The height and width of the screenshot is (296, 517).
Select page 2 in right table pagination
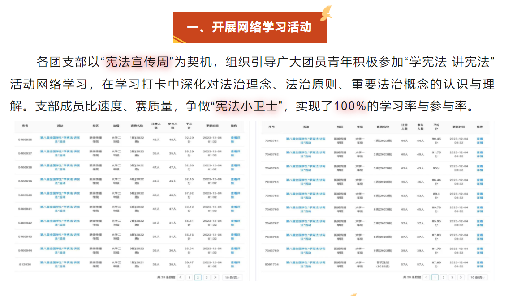(444, 277)
